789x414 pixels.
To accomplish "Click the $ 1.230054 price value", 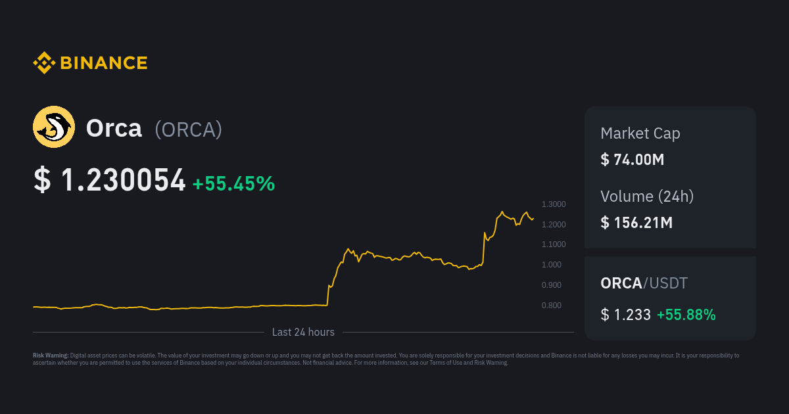I will point(110,181).
